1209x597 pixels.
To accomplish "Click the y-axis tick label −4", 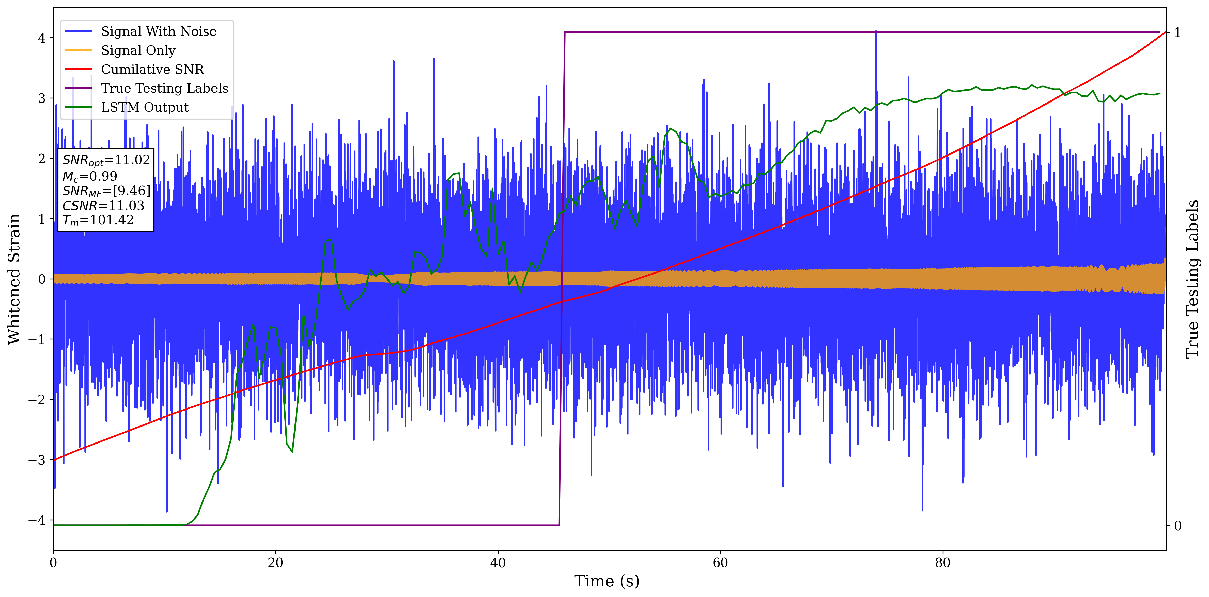I will point(37,520).
